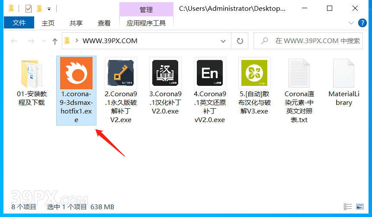The height and width of the screenshot is (217, 372).
Task: Go forward with the right arrow
Action: [x=31, y=41]
